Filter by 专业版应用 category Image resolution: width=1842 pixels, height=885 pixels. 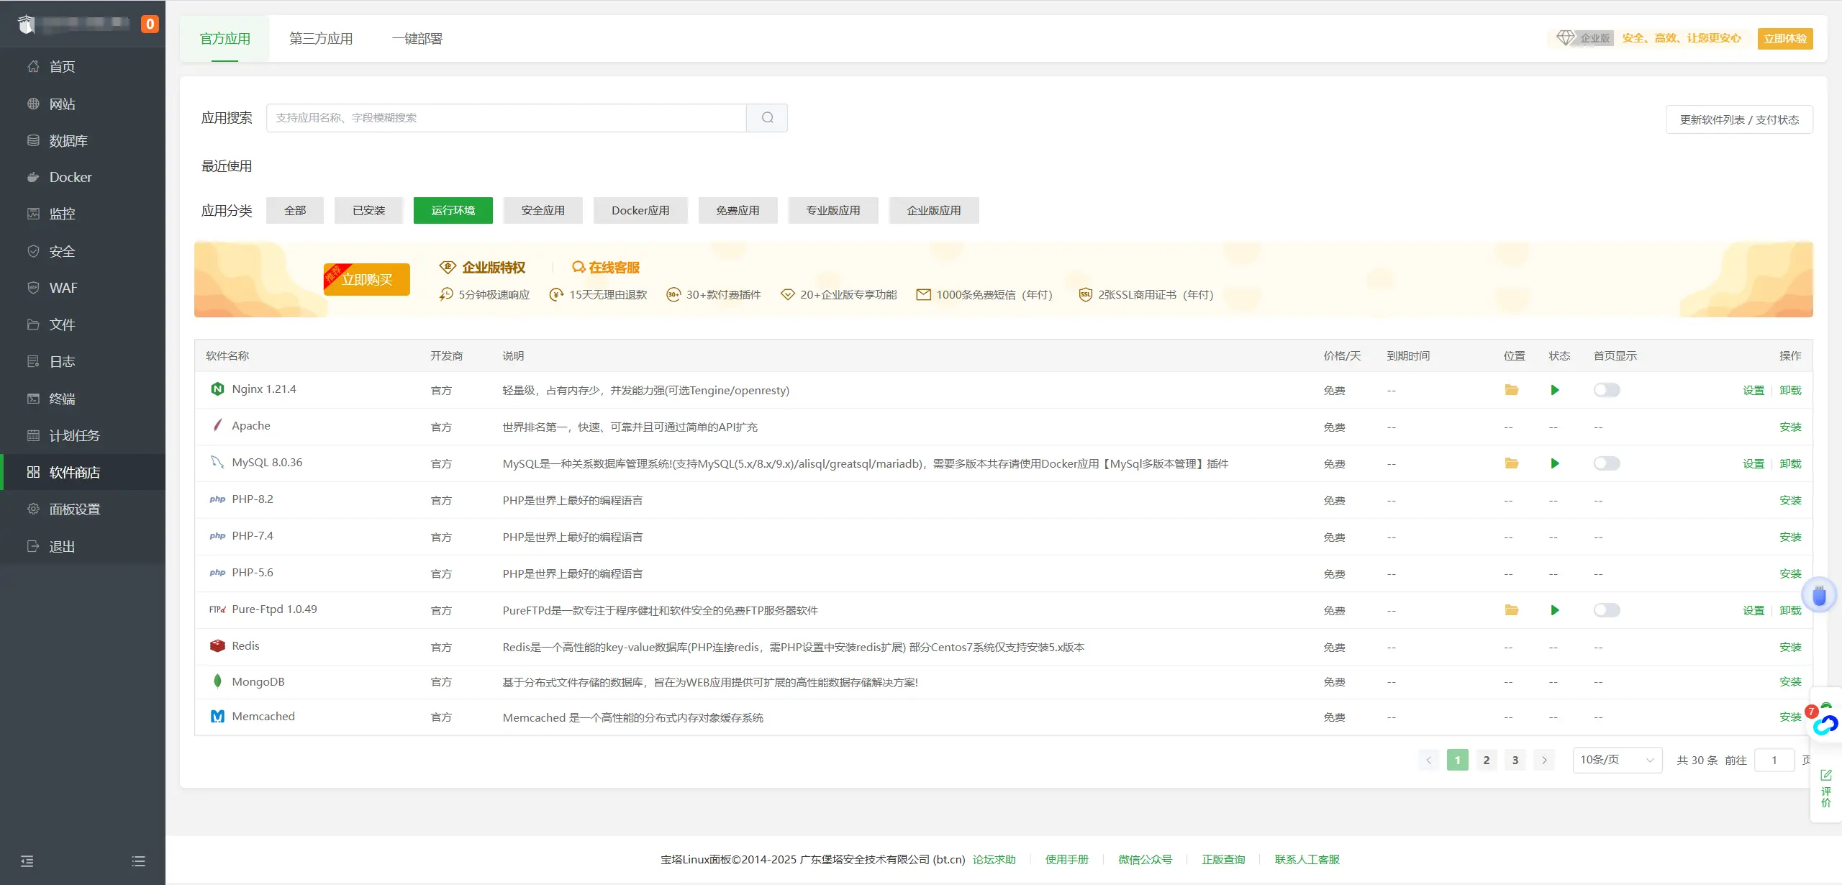click(833, 211)
